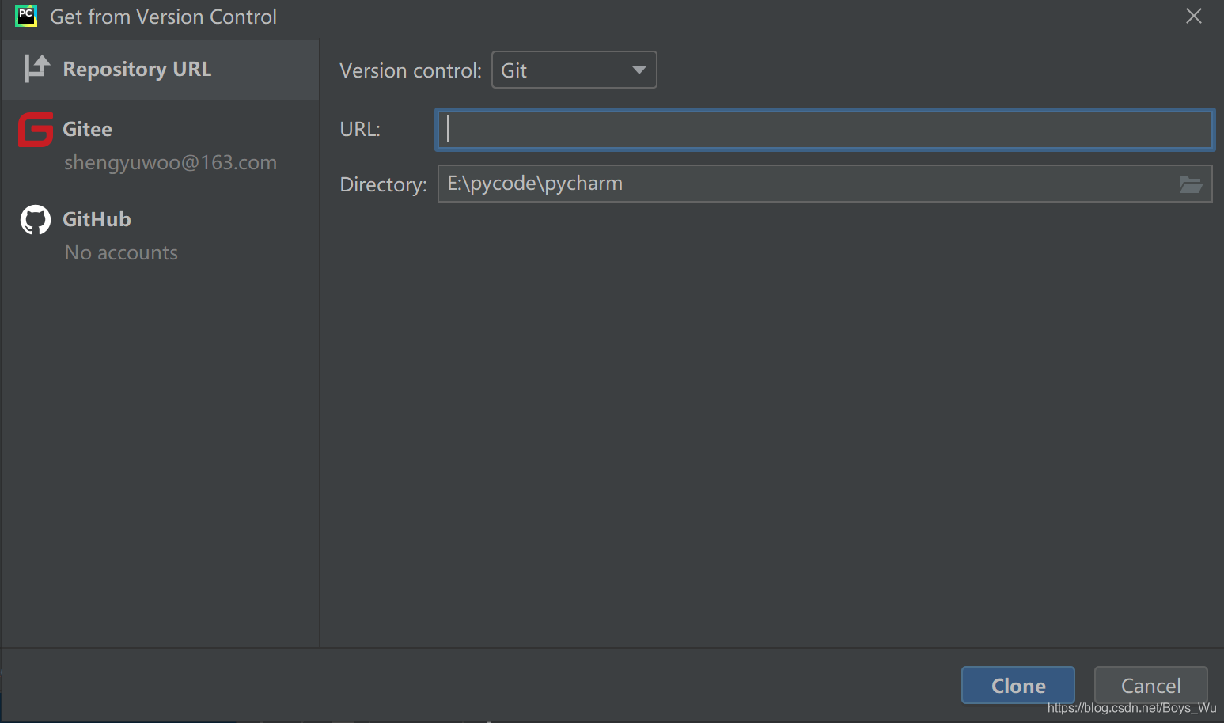Viewport: 1224px width, 723px height.
Task: Click the red Gitee logo icon
Action: coord(36,130)
